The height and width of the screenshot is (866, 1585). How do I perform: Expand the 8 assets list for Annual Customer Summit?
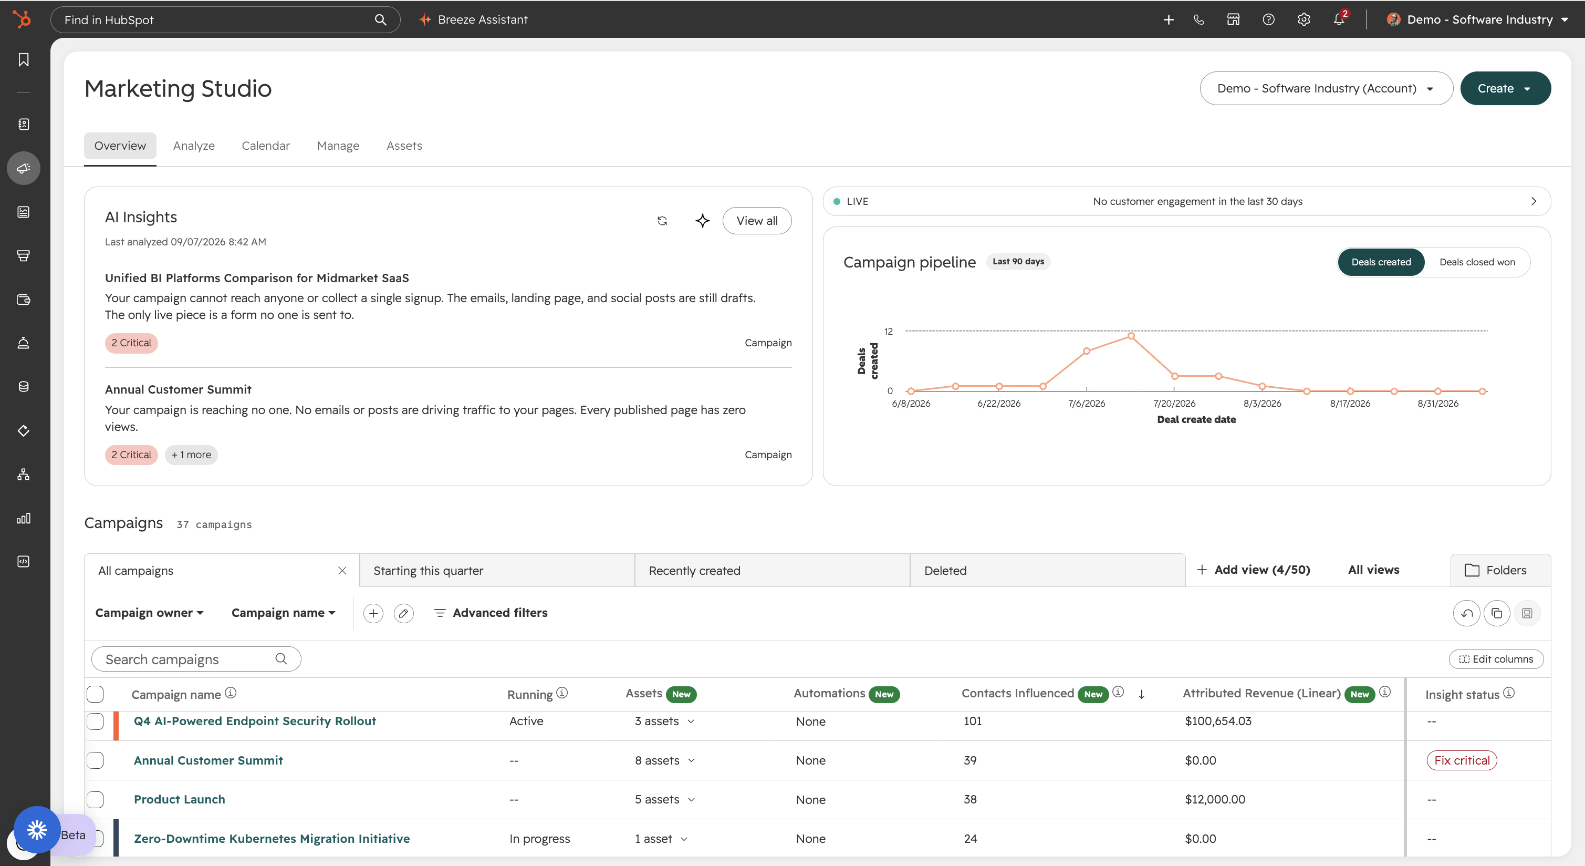[x=665, y=760]
